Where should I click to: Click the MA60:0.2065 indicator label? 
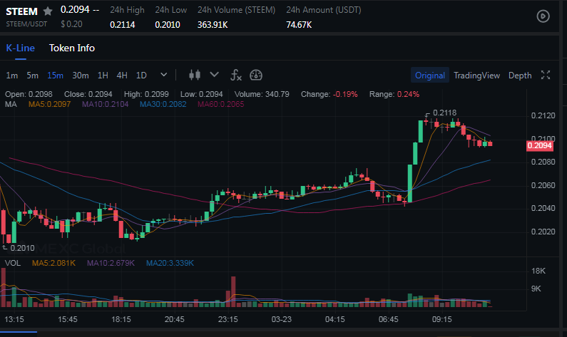(x=220, y=105)
